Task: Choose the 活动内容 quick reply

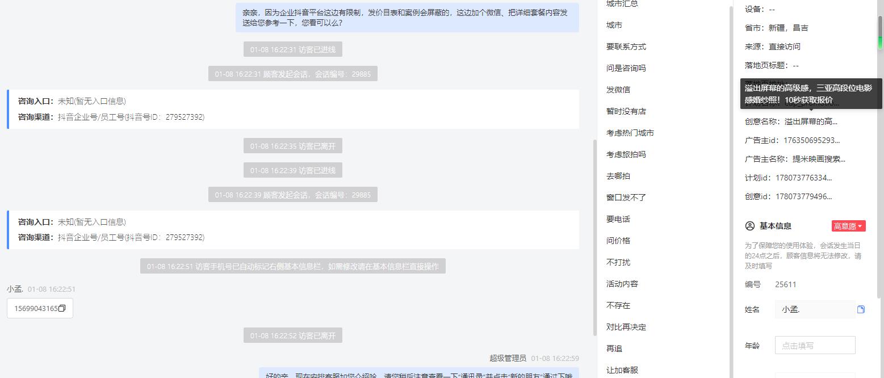Action: pos(622,284)
